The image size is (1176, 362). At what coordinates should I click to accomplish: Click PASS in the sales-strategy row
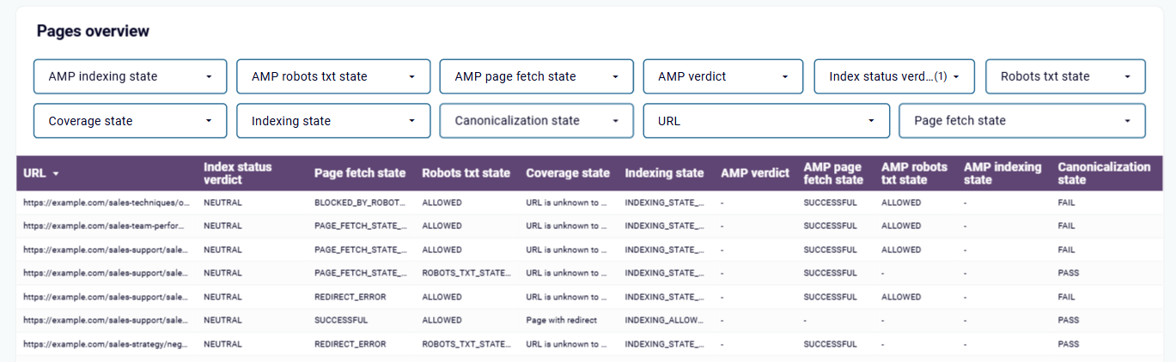tap(1068, 344)
